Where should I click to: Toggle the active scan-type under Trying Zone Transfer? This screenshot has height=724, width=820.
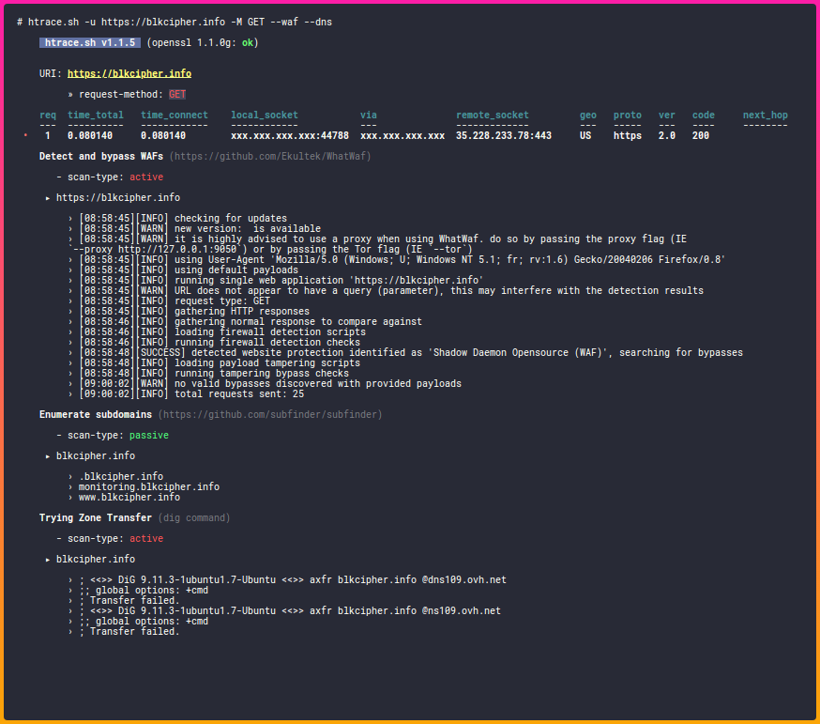click(146, 538)
